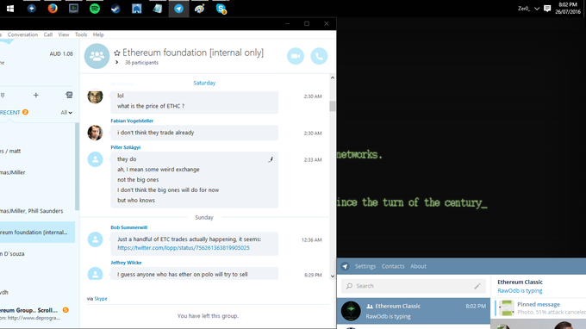Select the Ethereum foundation conversation in sidebar
The image size is (586, 329).
pyautogui.click(x=37, y=233)
